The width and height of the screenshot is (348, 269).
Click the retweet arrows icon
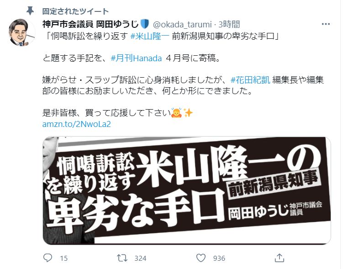pyautogui.click(x=122, y=258)
